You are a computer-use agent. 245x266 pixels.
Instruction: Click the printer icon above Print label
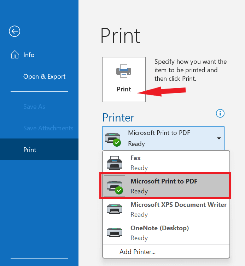[124, 71]
